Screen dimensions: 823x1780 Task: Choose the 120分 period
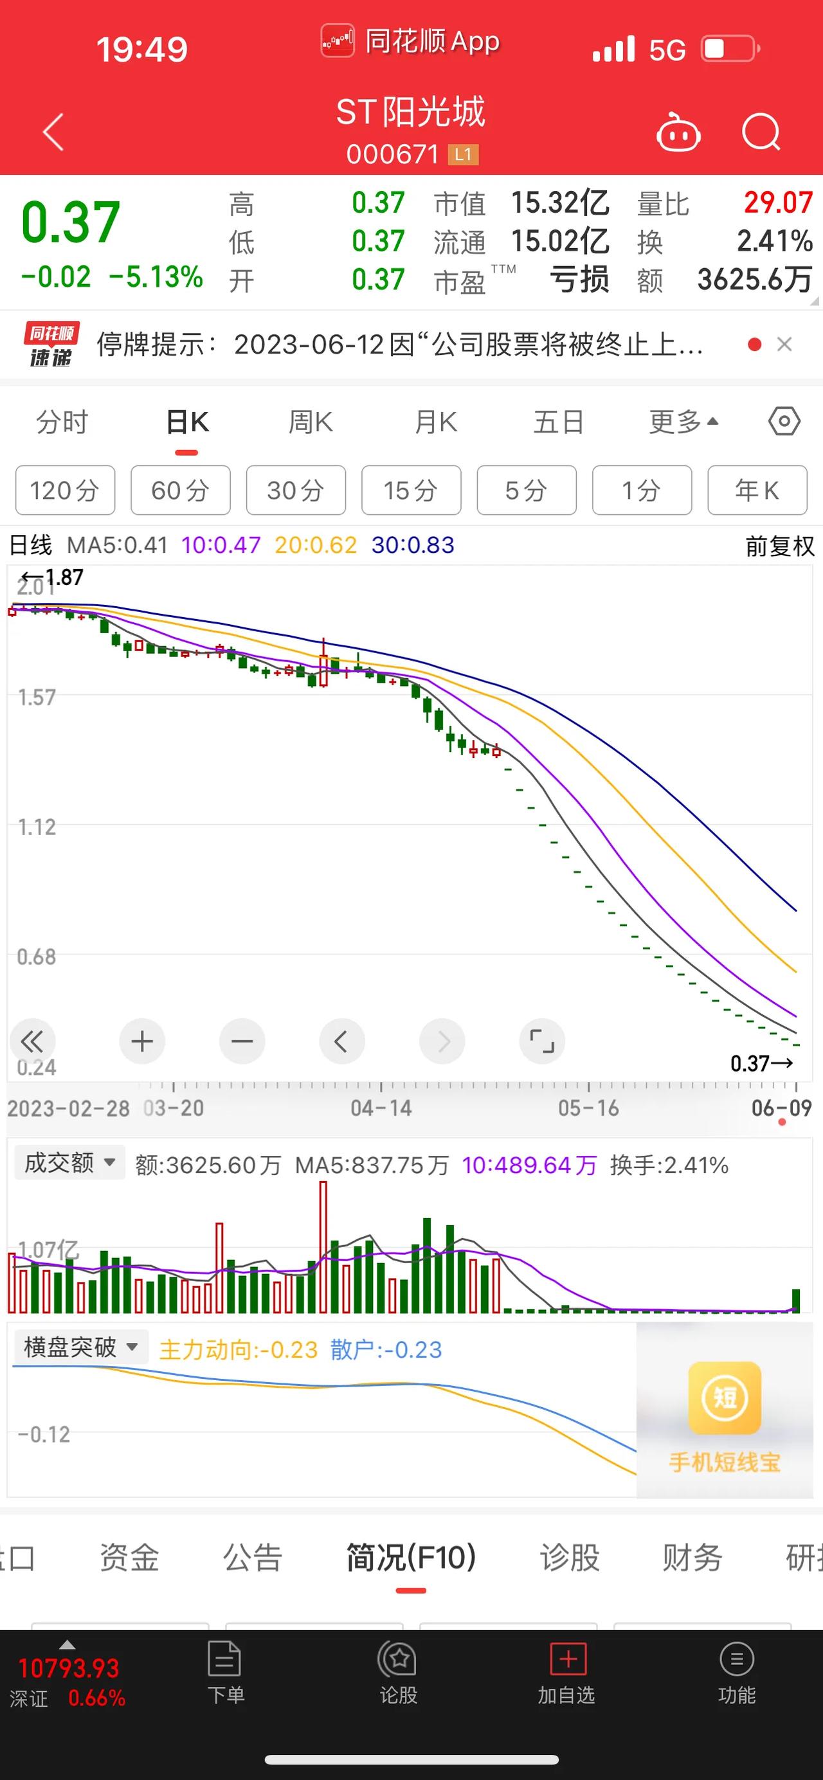(x=65, y=490)
